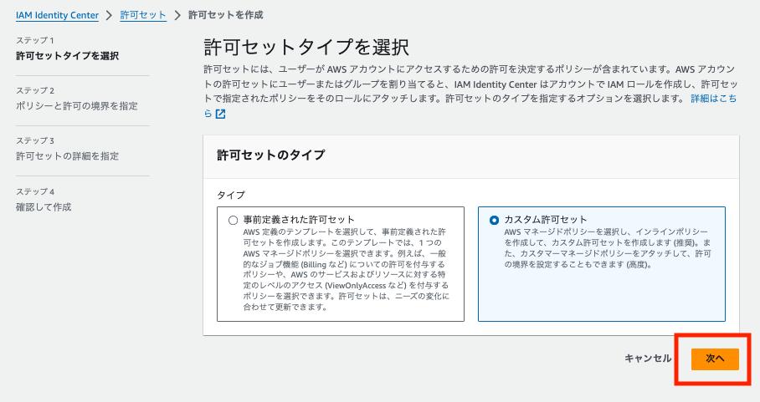Select the 事前定義された許可セット radio button

[x=234, y=220]
